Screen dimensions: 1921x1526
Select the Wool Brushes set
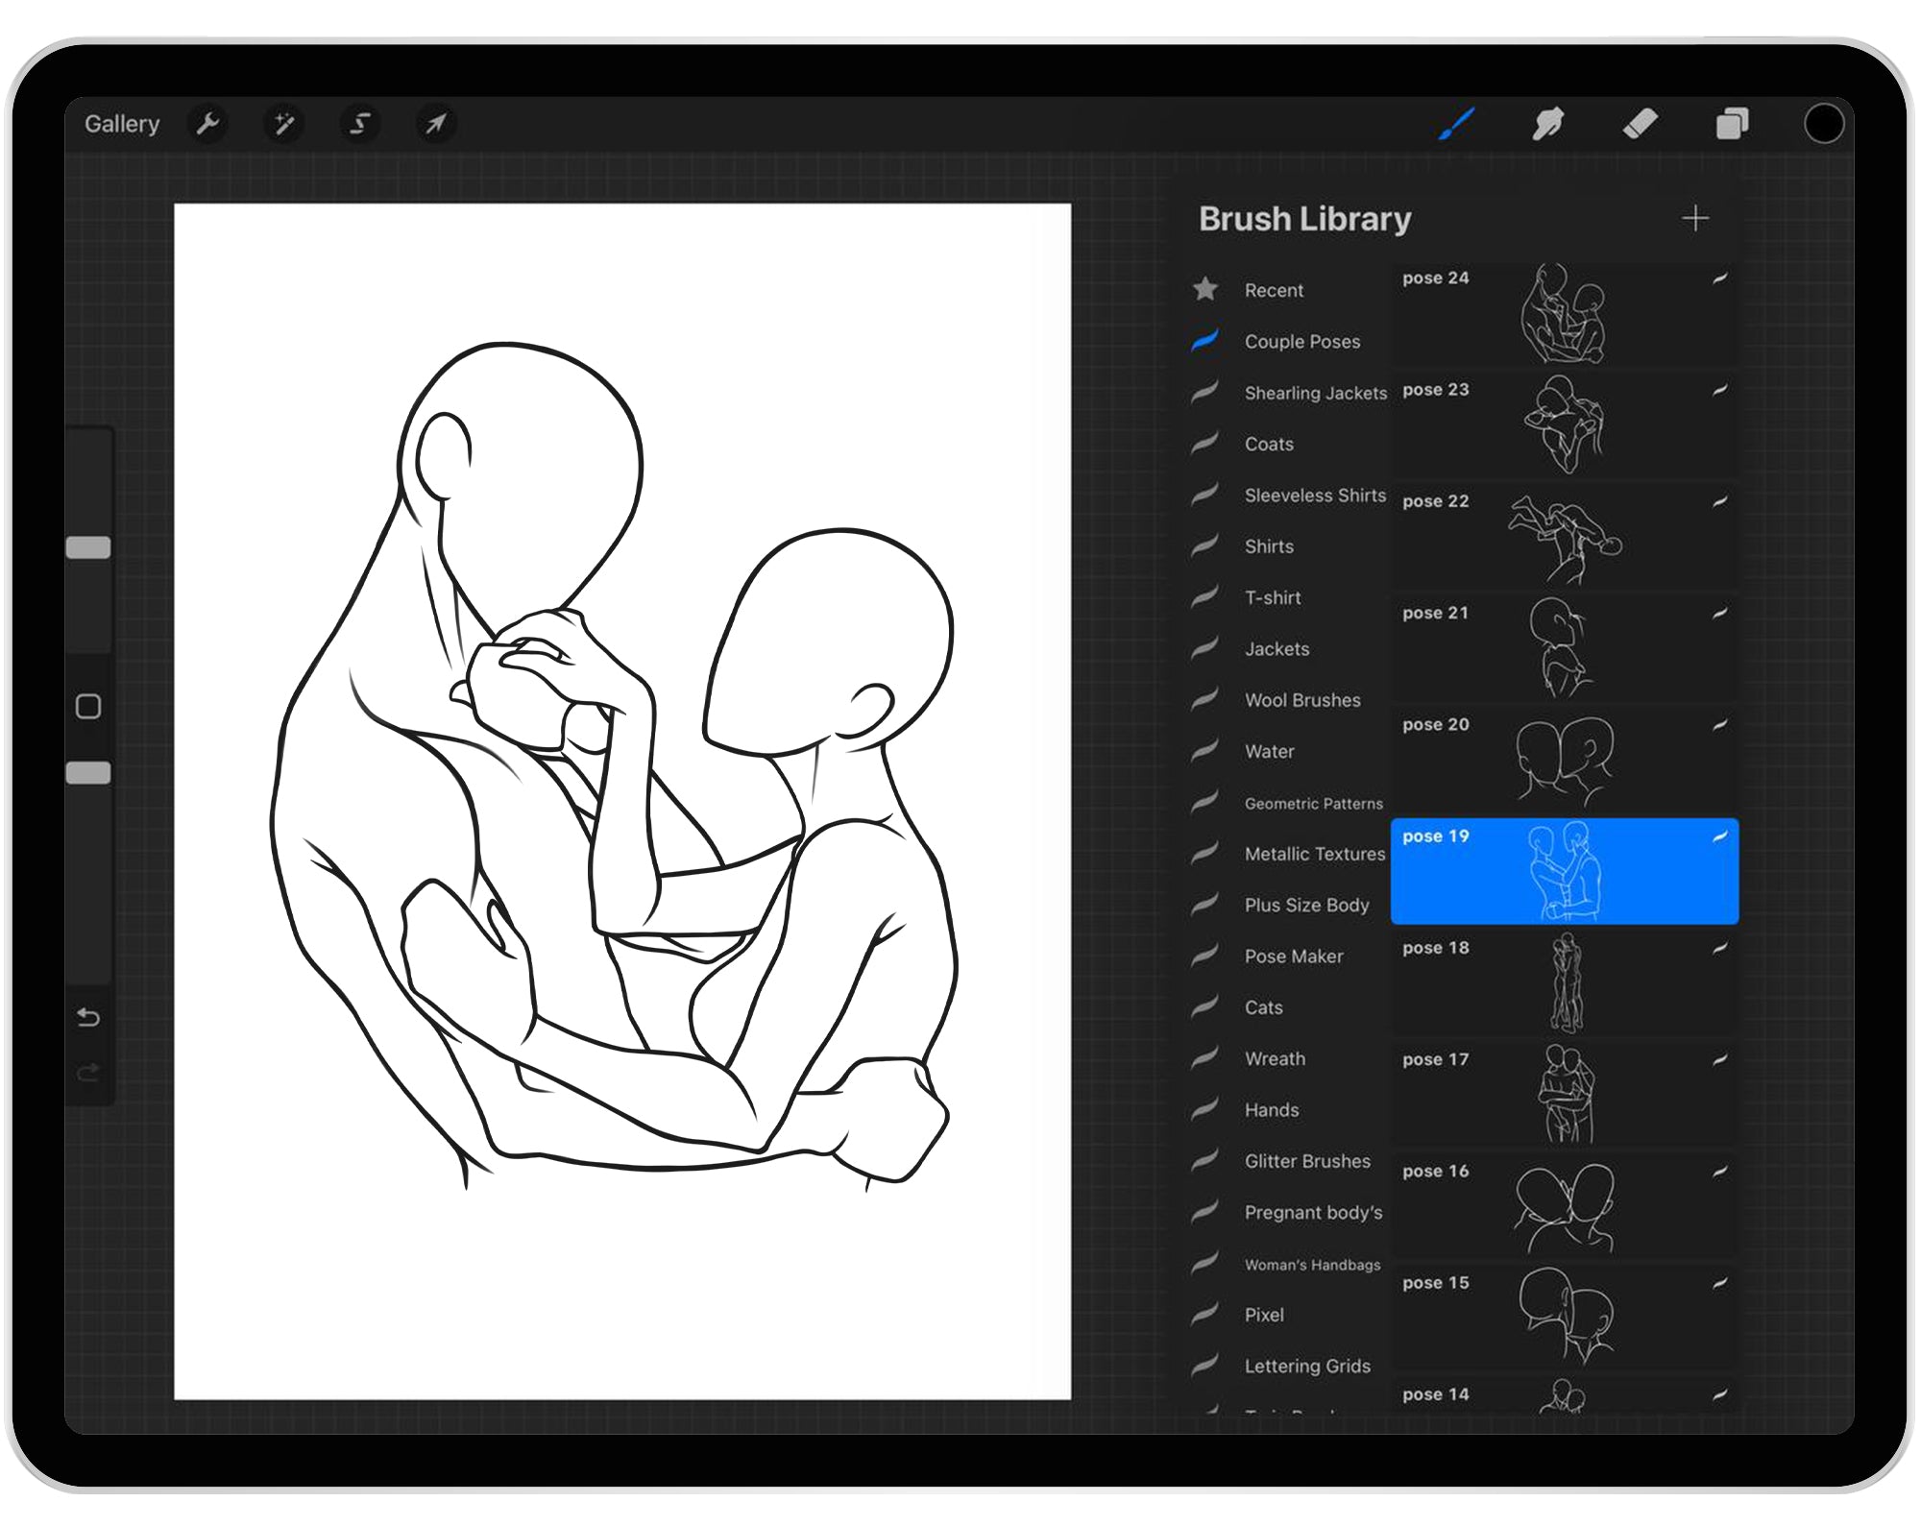1302,700
